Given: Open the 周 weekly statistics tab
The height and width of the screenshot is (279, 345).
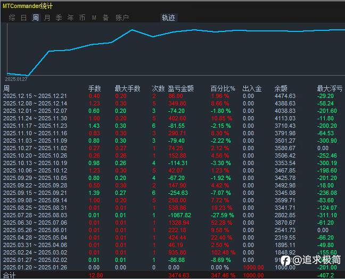Looking at the screenshot, I should pos(36,18).
